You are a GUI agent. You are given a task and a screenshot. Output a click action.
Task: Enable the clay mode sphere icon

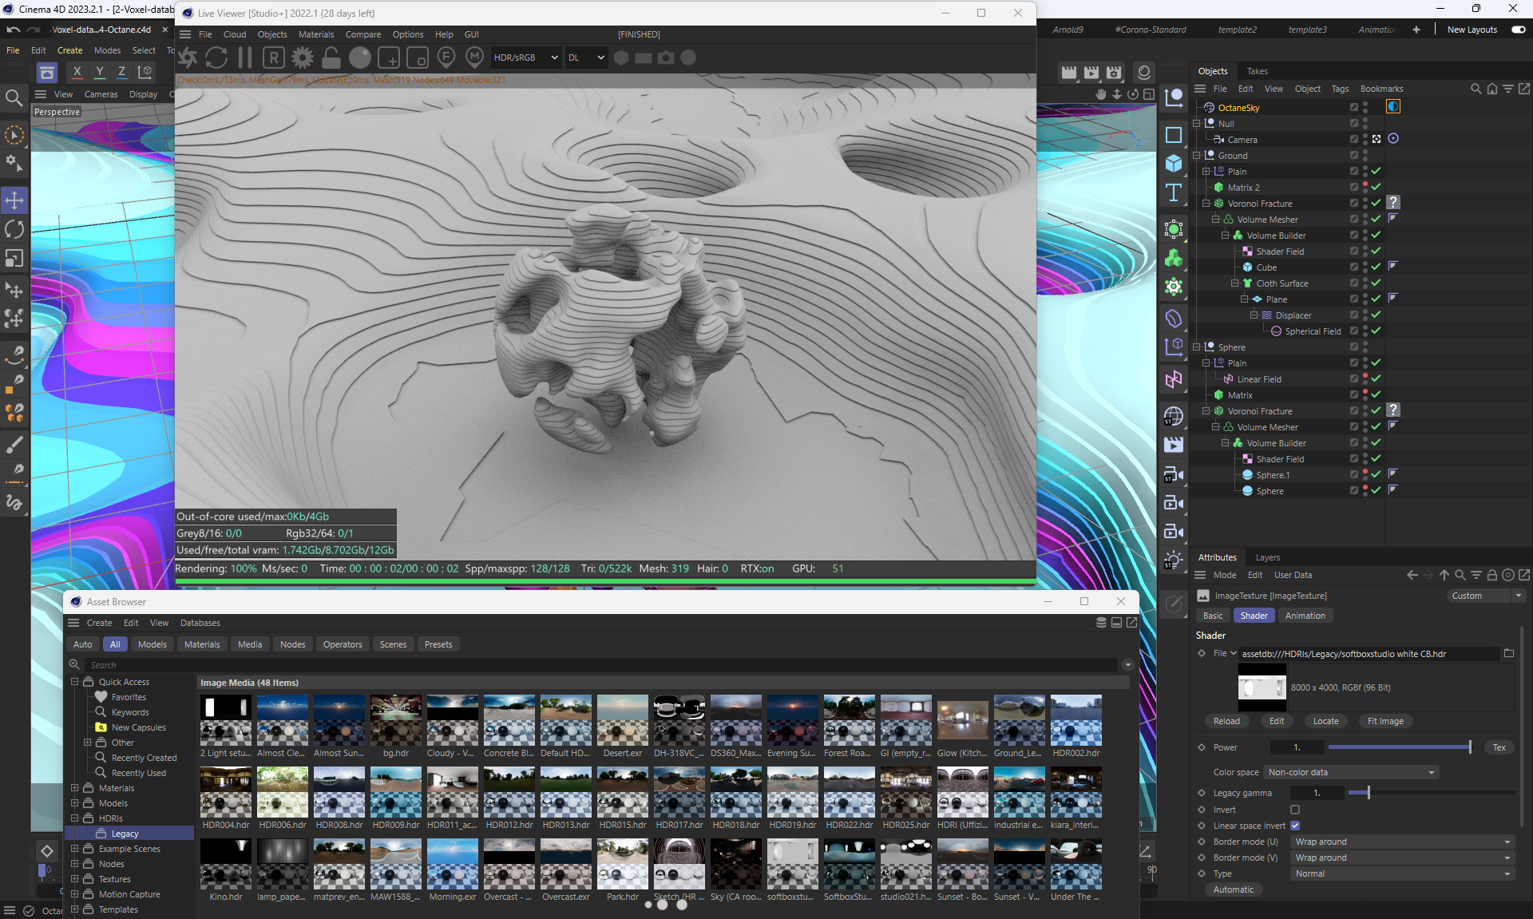tap(360, 57)
